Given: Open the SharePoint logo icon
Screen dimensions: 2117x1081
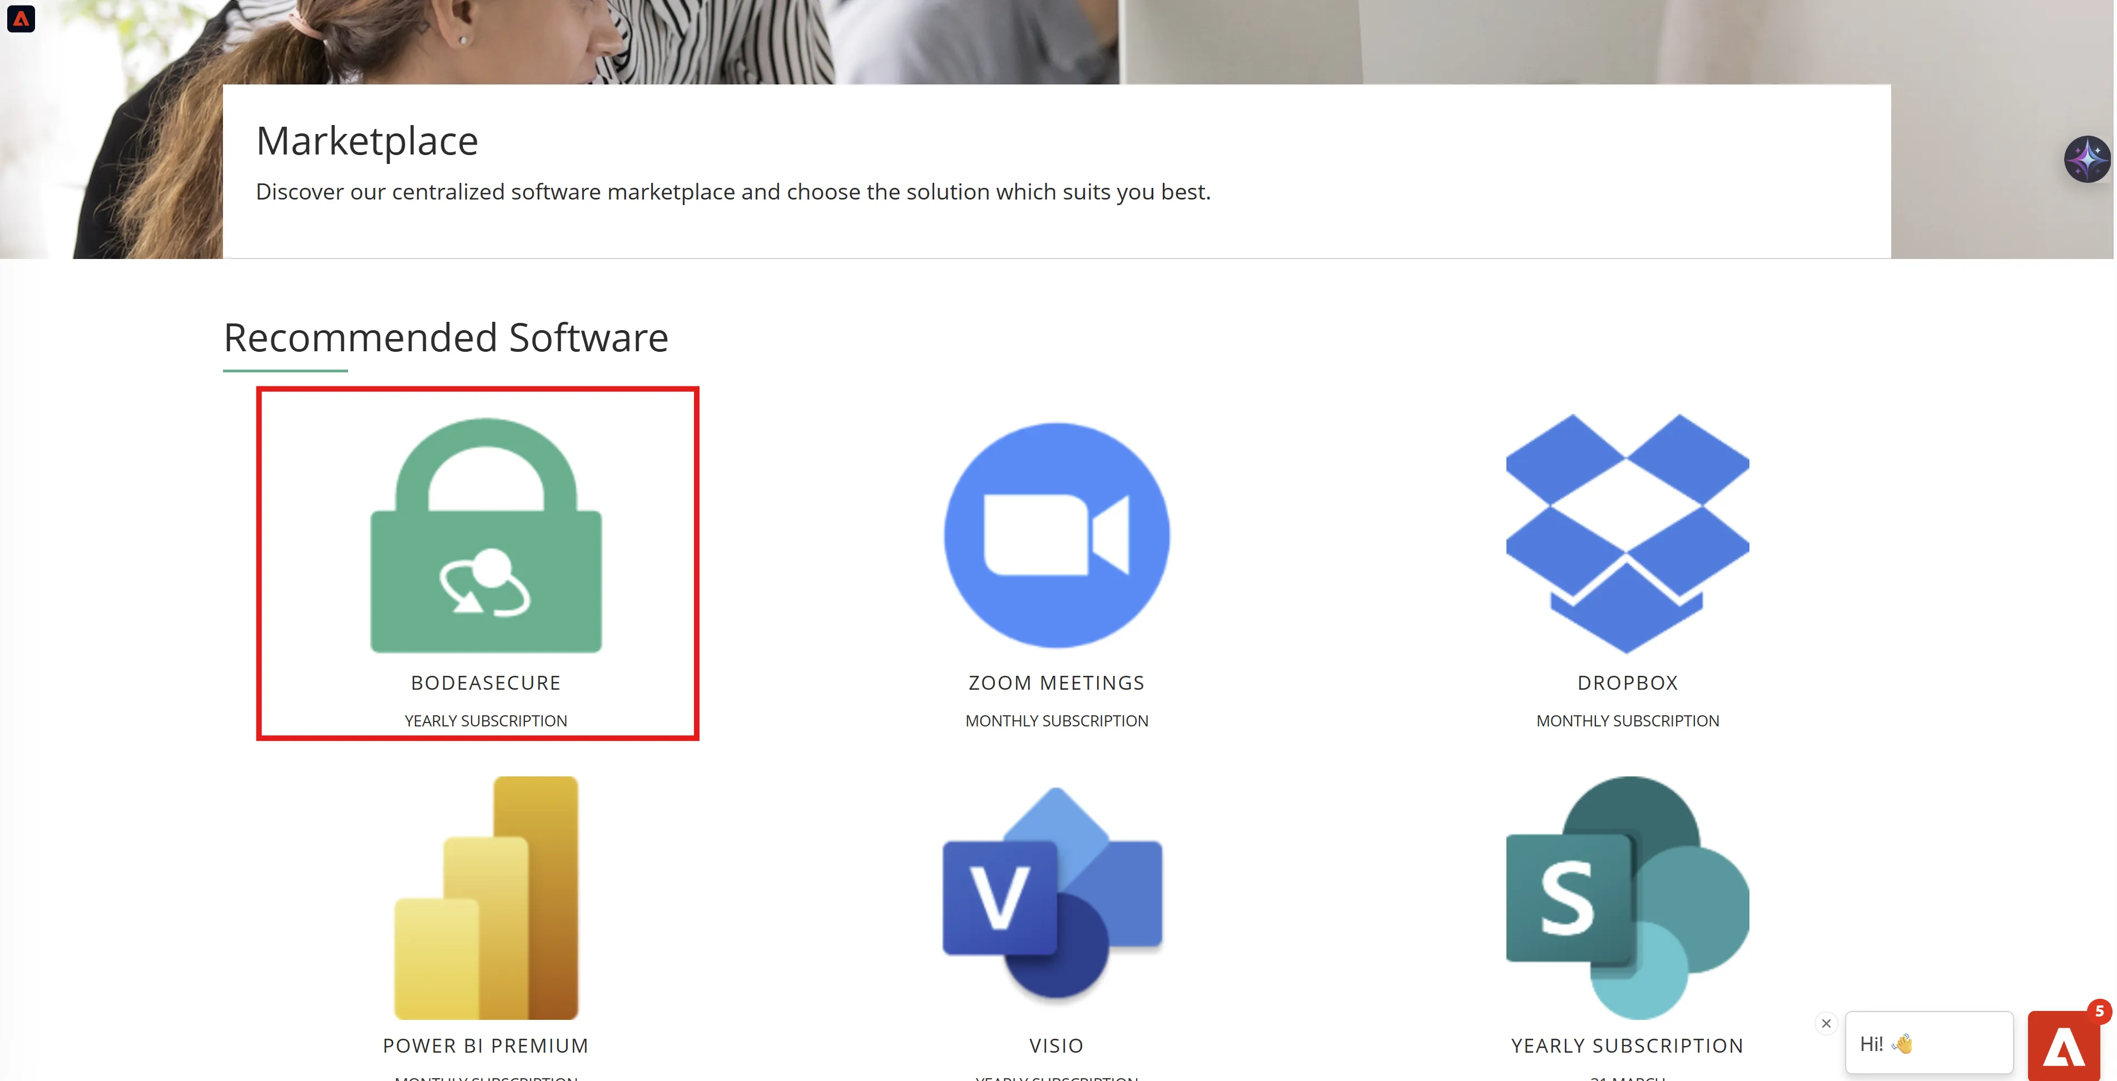Looking at the screenshot, I should pos(1627,898).
